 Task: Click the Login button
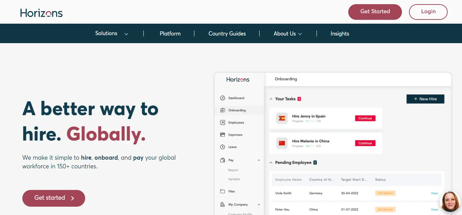(x=428, y=12)
